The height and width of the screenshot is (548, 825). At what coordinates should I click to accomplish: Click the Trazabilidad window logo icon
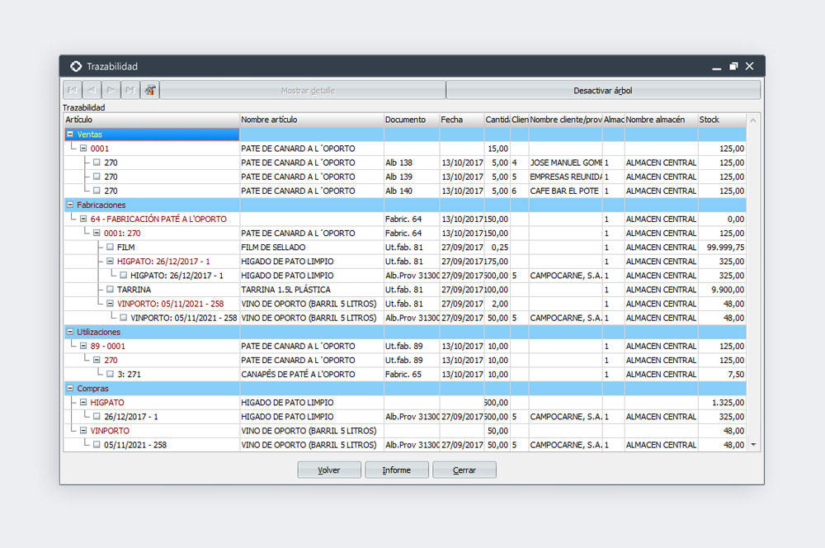click(76, 66)
